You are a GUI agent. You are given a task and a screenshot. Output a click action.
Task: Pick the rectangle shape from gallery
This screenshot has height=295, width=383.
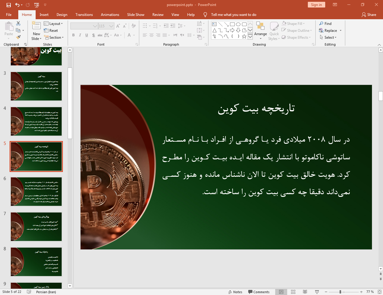click(x=232, y=24)
